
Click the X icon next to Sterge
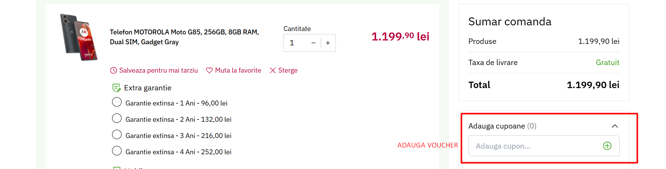(x=272, y=70)
